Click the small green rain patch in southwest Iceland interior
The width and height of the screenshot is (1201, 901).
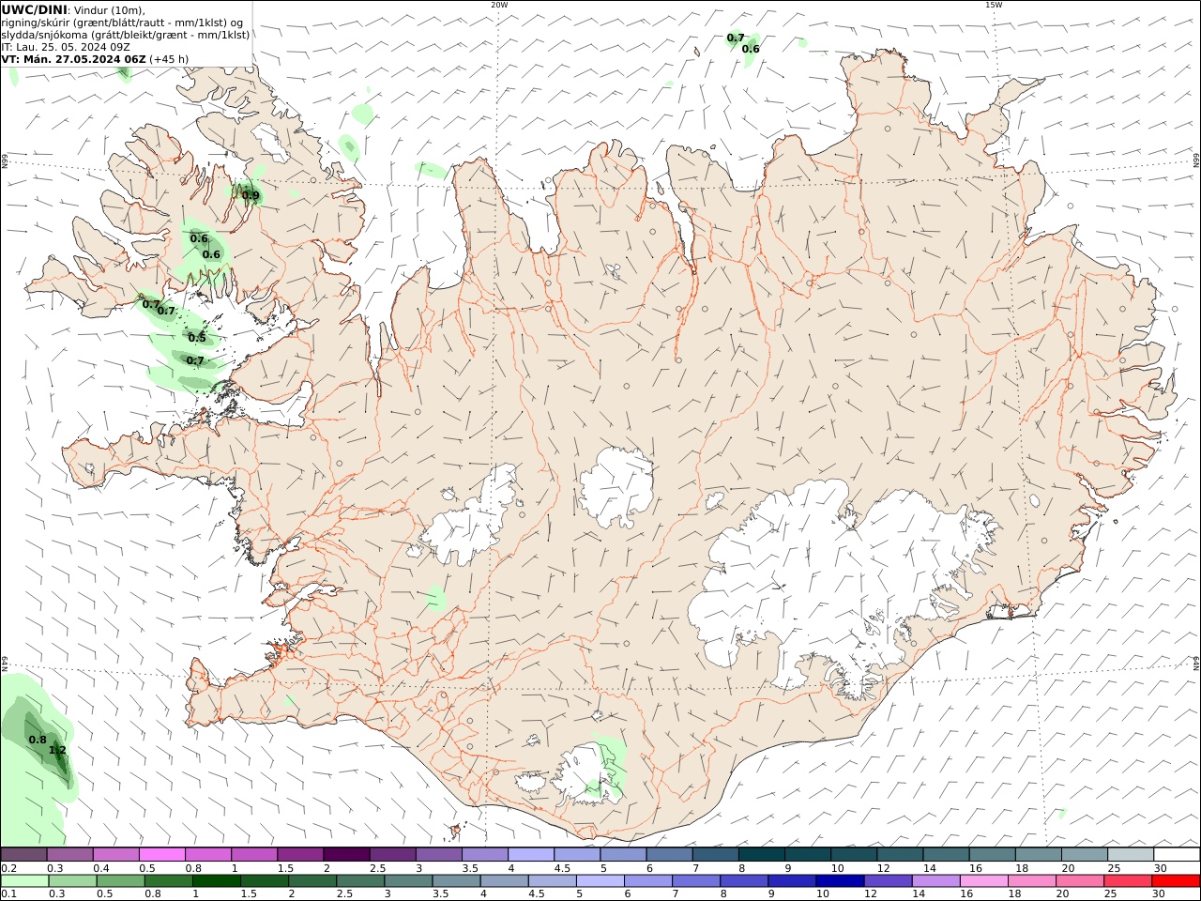435,598
